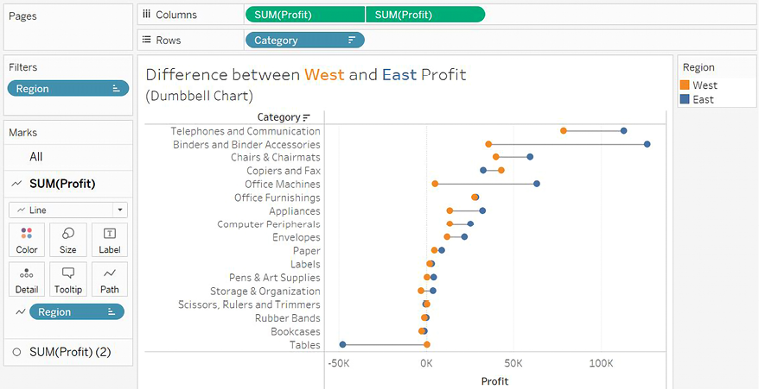
Task: Select first SUM(Profit) pill on Columns shelf
Action: coord(305,15)
